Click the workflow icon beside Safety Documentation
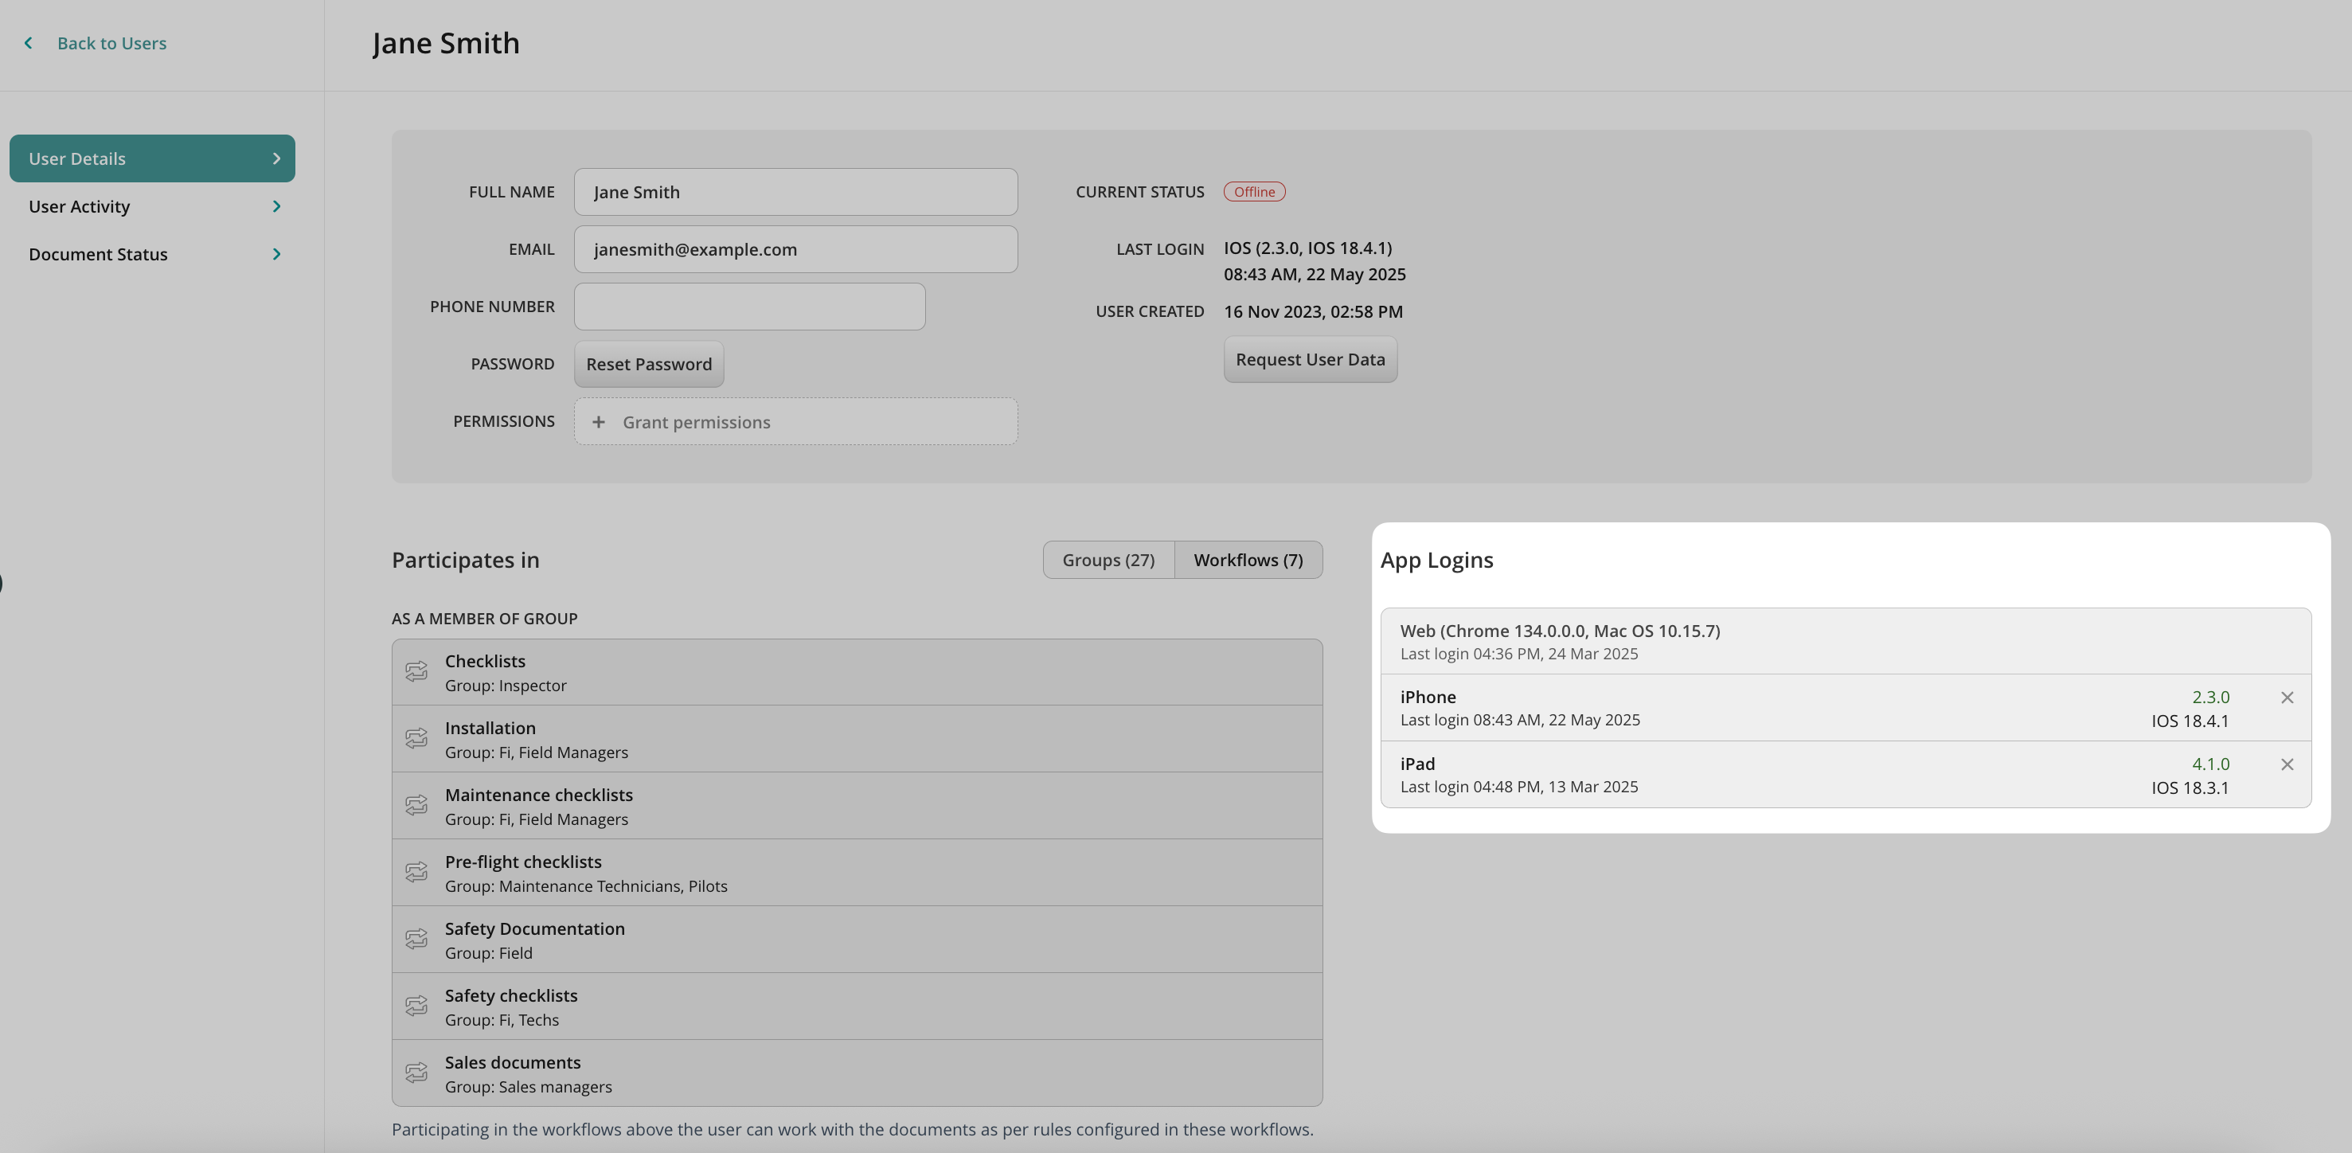 coord(416,940)
